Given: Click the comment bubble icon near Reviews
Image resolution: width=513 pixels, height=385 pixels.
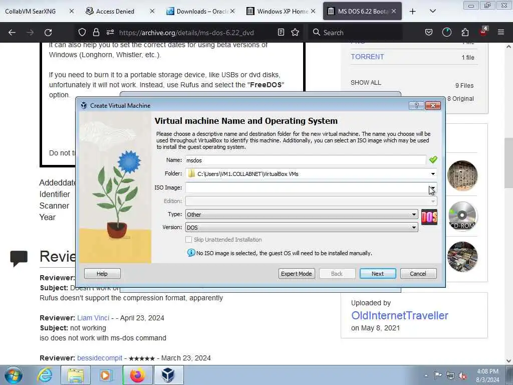Looking at the screenshot, I should coord(19,259).
